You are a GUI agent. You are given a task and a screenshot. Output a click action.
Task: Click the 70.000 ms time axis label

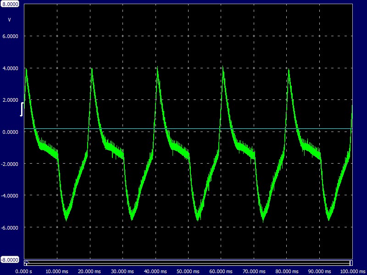click(x=254, y=271)
